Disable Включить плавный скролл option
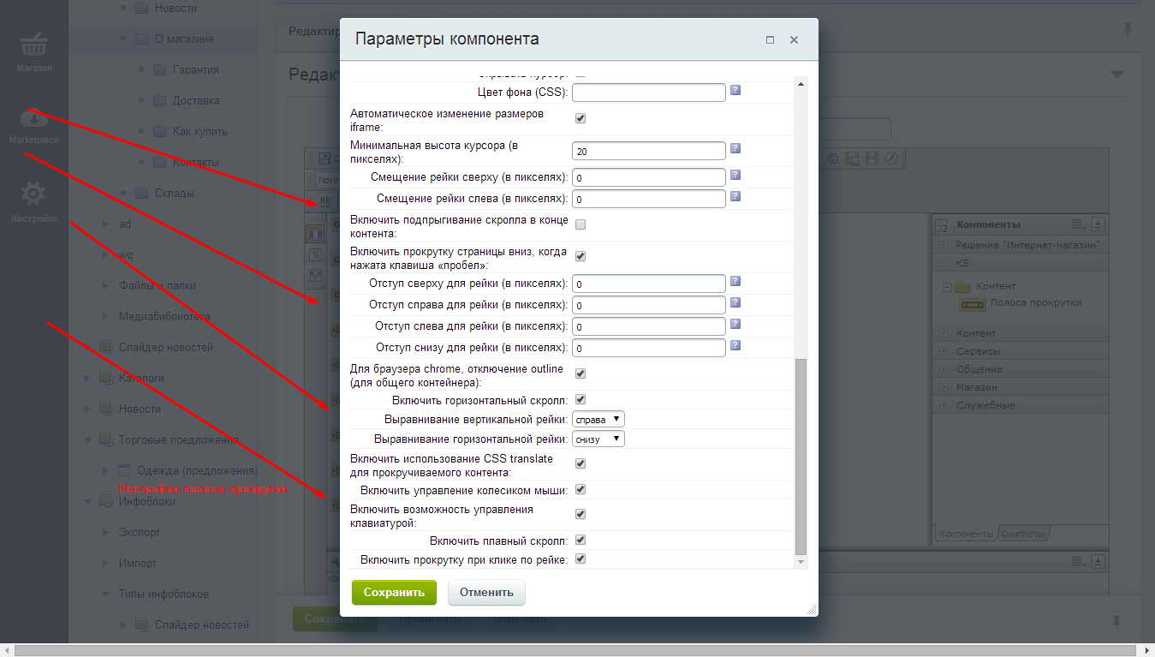Image resolution: width=1155 pixels, height=657 pixels. pos(580,541)
